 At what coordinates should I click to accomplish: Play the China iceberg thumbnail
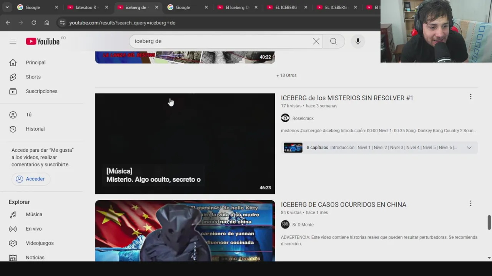[x=185, y=231]
